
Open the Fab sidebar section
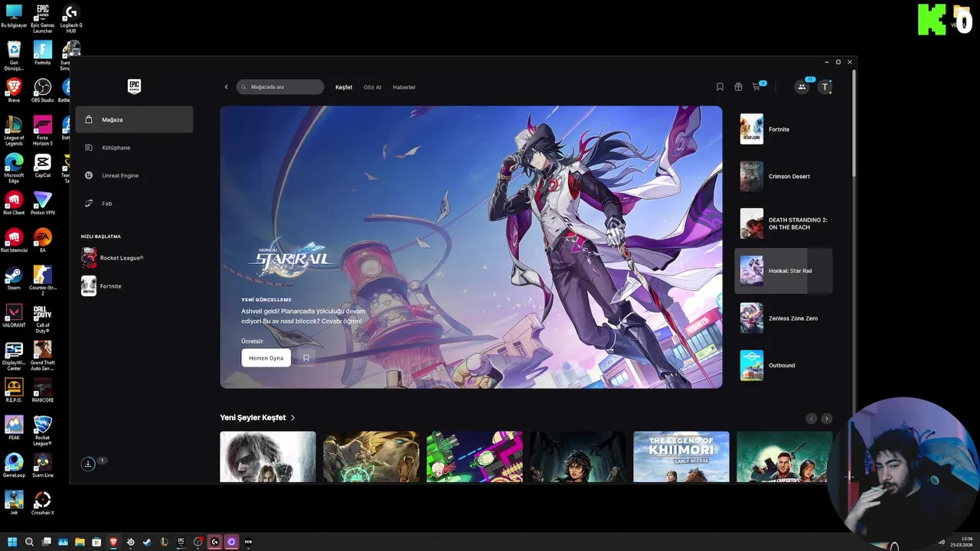click(x=134, y=204)
